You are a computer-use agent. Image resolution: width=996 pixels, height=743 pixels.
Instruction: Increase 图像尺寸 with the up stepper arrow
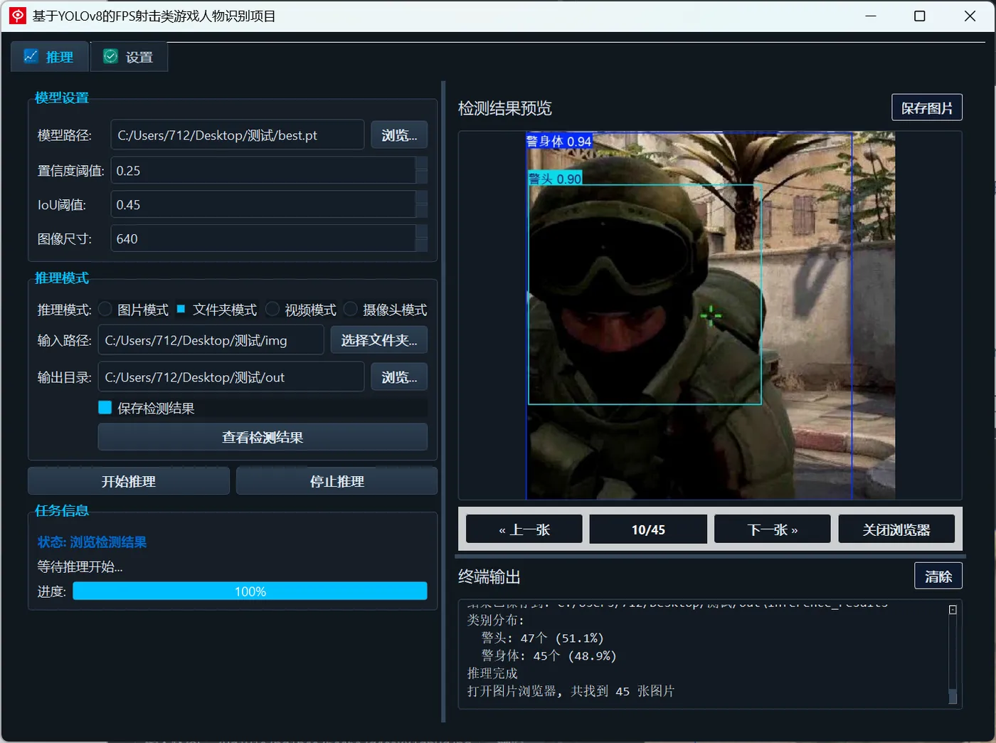(421, 231)
